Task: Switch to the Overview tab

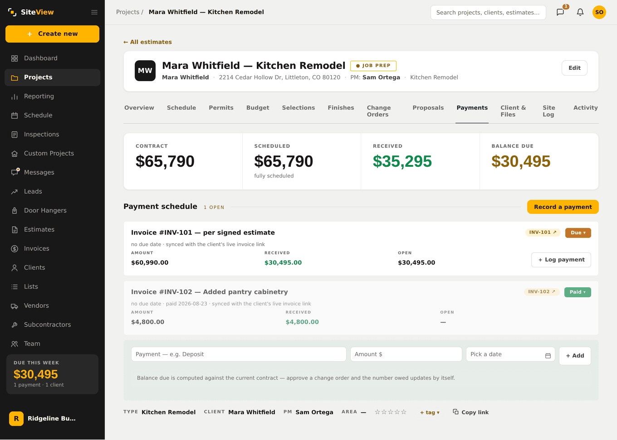Action: tap(139, 108)
